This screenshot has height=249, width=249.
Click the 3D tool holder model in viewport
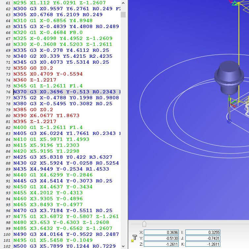click(x=229, y=78)
